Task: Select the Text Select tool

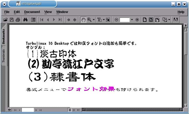Action: click(99, 20)
